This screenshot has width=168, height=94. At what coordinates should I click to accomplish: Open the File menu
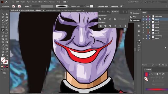click(13, 2)
